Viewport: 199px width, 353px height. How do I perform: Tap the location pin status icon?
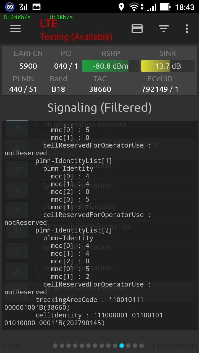(x=121, y=7)
